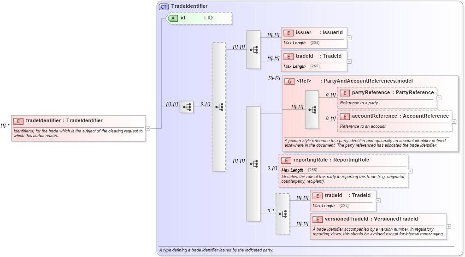Click the 0..* cardinality label near the choice

[x=271, y=211]
